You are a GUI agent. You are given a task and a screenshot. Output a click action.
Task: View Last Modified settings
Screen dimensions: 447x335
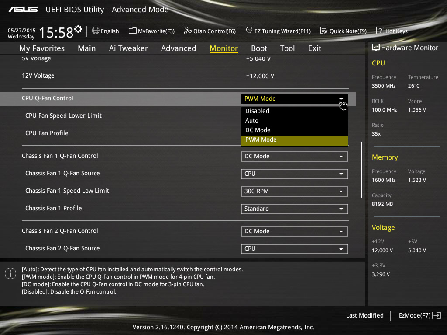[364, 315]
